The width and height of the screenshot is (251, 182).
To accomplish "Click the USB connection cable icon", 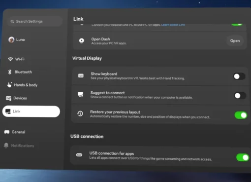I will pyautogui.click(x=79, y=155).
